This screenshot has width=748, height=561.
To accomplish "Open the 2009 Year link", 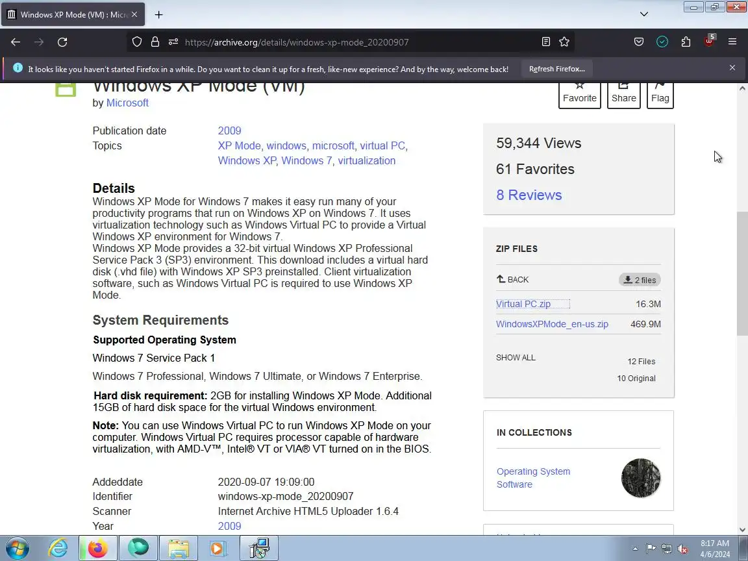I will click(x=229, y=526).
